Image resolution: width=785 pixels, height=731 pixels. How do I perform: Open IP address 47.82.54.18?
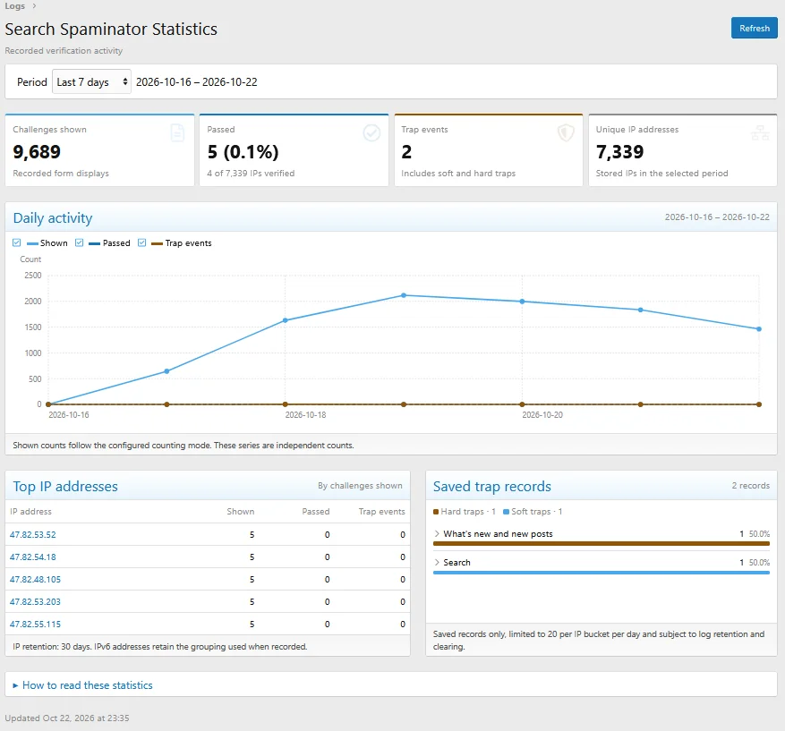33,557
